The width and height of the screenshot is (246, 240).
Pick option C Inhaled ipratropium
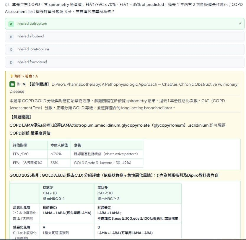pyautogui.click(x=125, y=49)
